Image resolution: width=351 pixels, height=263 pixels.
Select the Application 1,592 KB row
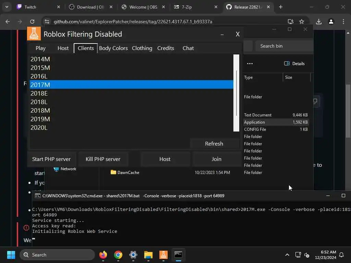276,122
